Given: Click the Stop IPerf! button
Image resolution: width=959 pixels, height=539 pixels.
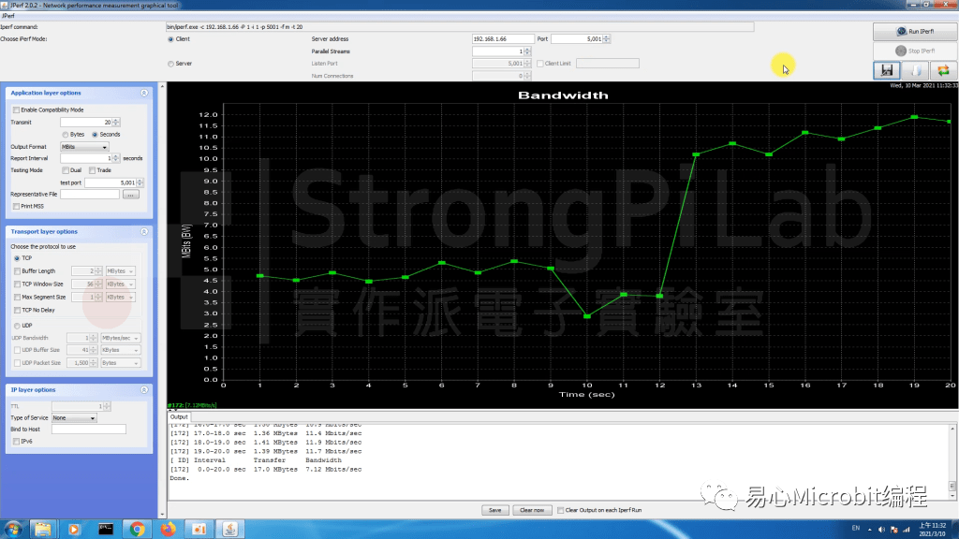Looking at the screenshot, I should click(915, 51).
